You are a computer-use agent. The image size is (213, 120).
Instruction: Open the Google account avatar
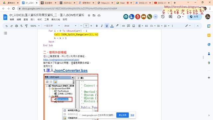click(208, 17)
